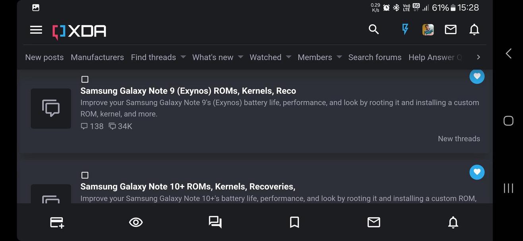Viewport: 523px width, 241px height.
Task: Check the Samsung Galaxy Note 9 forum checkbox
Action: click(85, 79)
